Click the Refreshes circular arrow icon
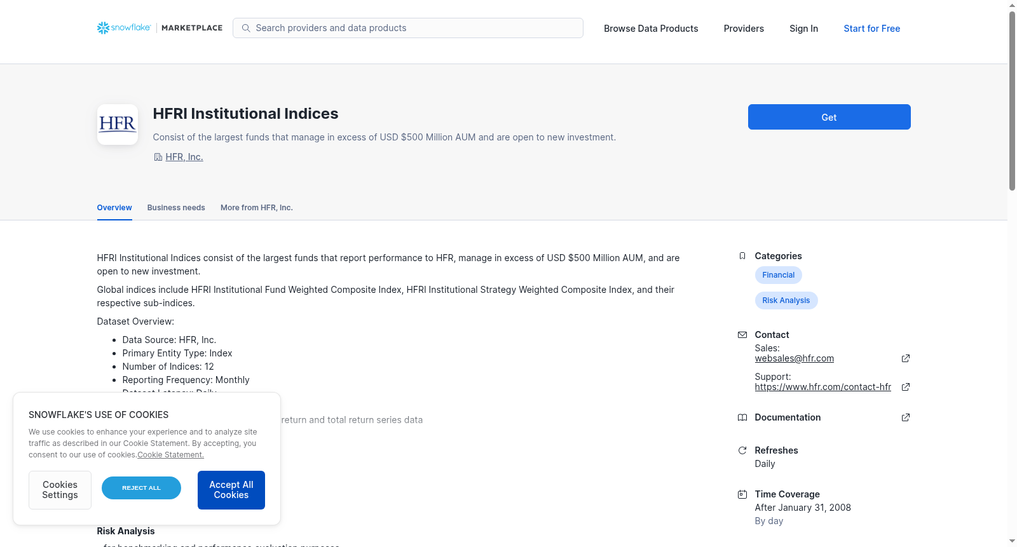The width and height of the screenshot is (1017, 547). click(742, 450)
